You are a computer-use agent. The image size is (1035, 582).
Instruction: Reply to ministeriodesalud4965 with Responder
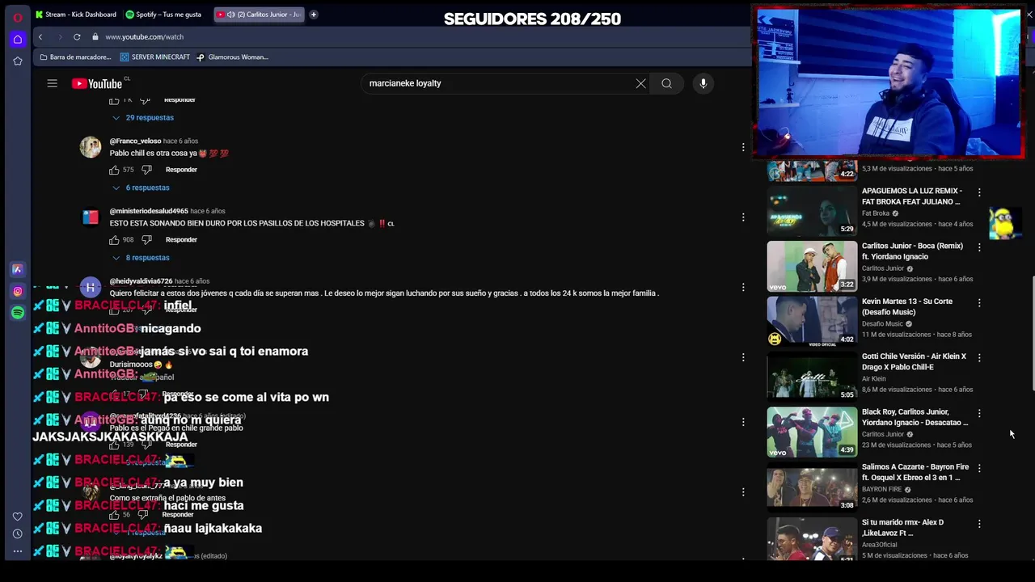(181, 240)
